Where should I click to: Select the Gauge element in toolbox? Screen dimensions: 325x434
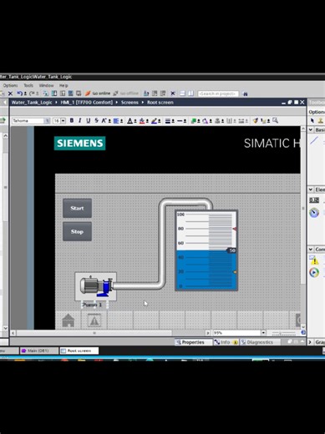[x=314, y=213]
